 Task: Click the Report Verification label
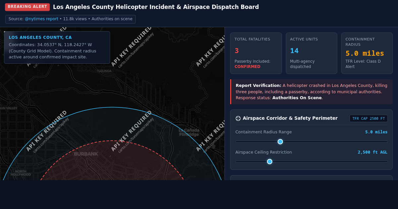tap(258, 85)
